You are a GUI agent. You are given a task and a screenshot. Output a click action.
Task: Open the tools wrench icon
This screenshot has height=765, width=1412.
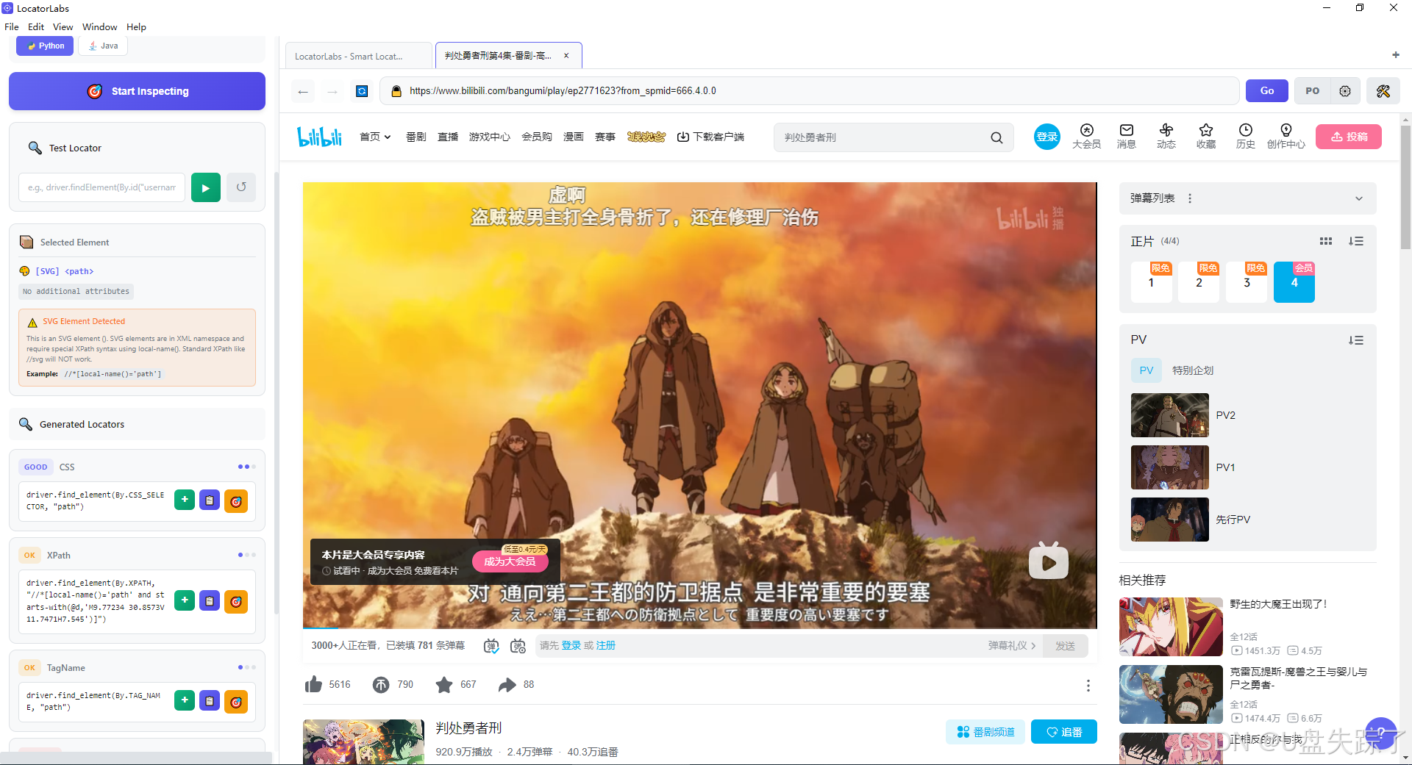click(x=1383, y=91)
